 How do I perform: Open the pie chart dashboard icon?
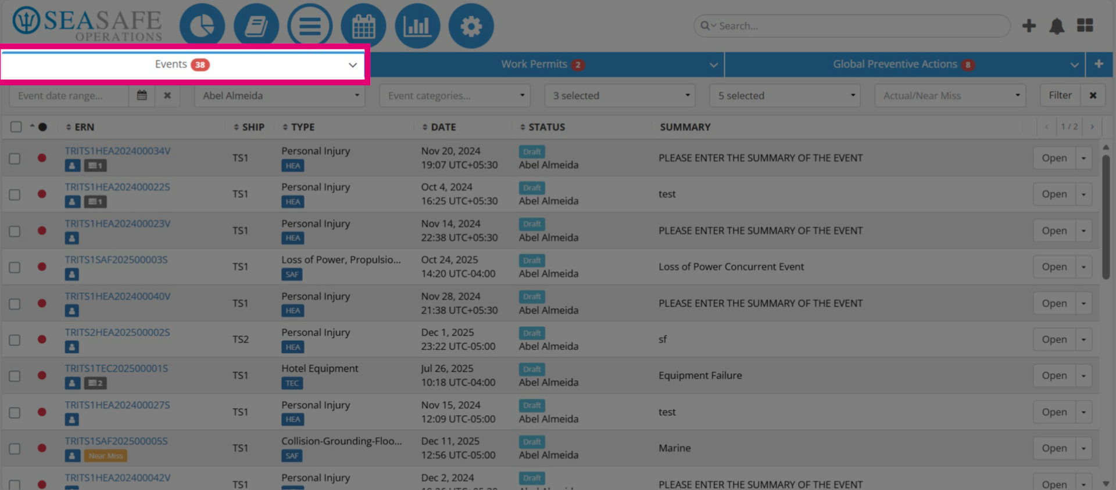[x=202, y=26]
